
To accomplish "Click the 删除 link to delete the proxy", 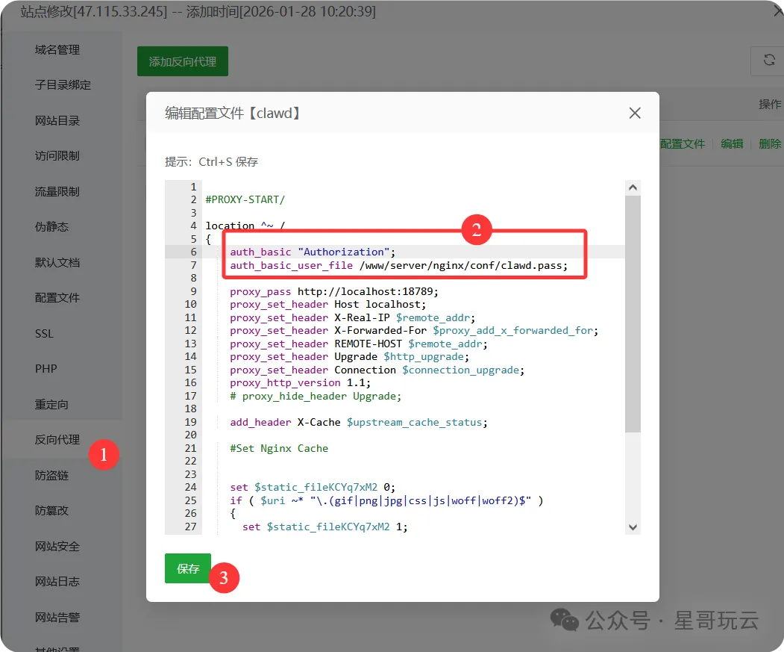I will [769, 143].
